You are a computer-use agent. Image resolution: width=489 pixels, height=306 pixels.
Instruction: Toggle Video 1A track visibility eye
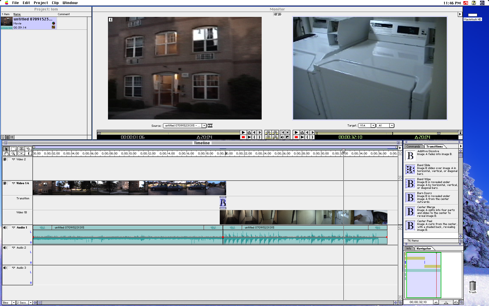[x=5, y=183]
